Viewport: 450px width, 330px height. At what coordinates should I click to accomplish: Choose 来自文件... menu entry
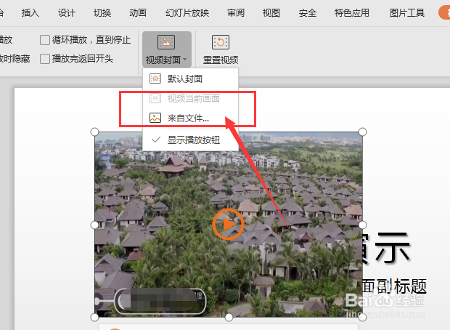pyautogui.click(x=191, y=118)
